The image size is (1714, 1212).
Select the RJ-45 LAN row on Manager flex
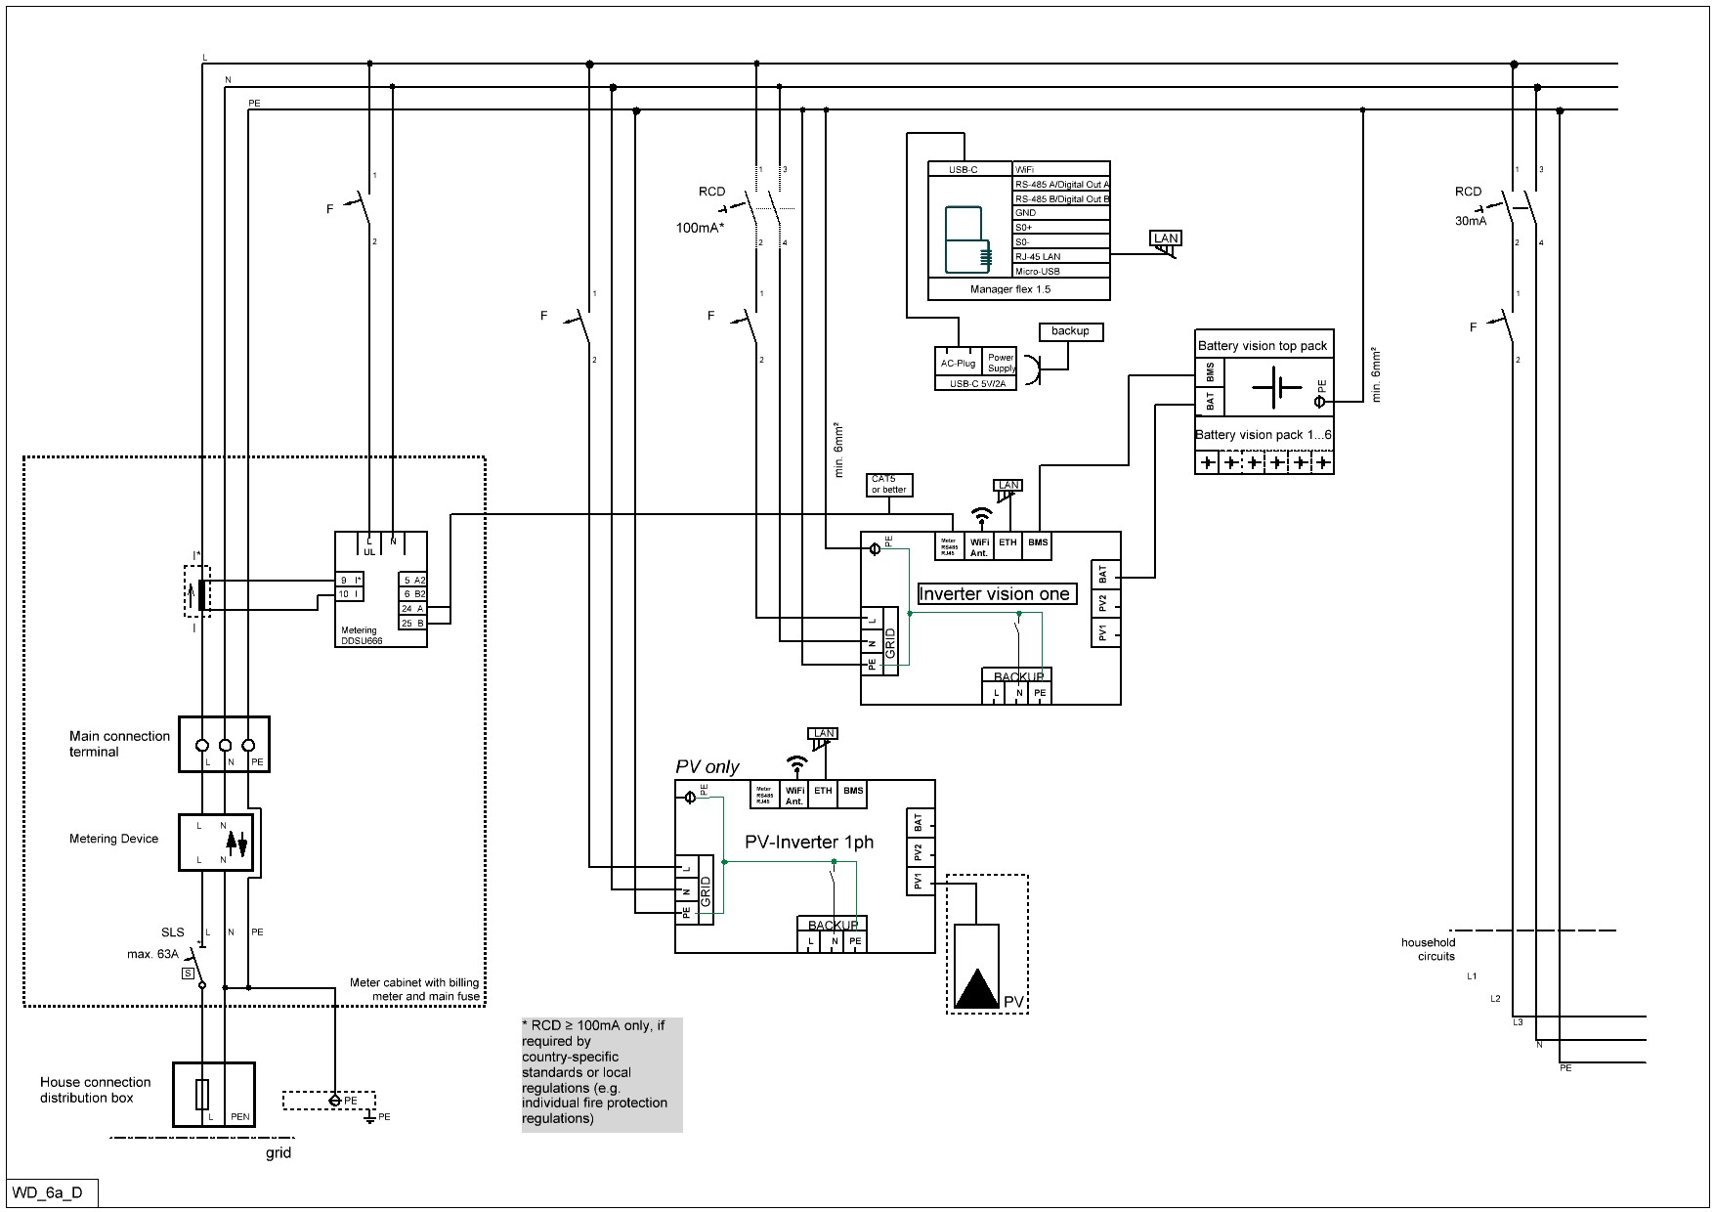pos(1061,256)
